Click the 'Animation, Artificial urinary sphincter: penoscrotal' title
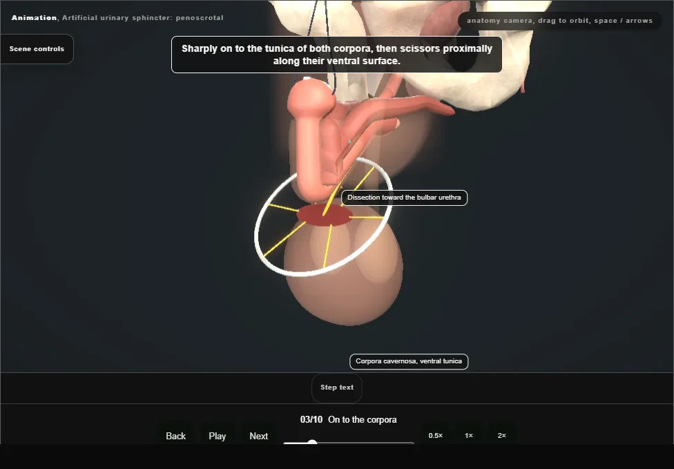The width and height of the screenshot is (674, 469). coord(117,18)
